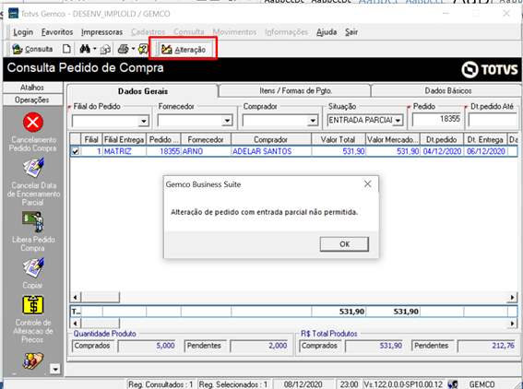Click the Dt.pedido Até input field
The height and width of the screenshot is (389, 523).
(493, 120)
